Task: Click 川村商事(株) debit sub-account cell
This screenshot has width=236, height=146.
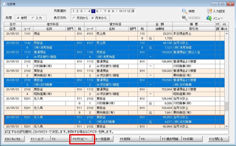Action: [50, 66]
